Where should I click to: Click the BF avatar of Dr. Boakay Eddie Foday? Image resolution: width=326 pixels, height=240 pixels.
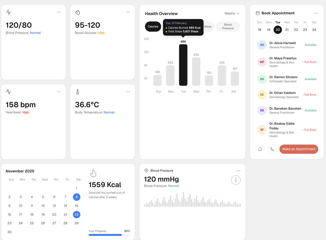(262, 130)
